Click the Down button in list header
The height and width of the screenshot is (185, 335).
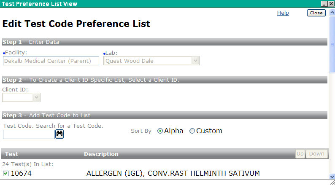(x=316, y=154)
